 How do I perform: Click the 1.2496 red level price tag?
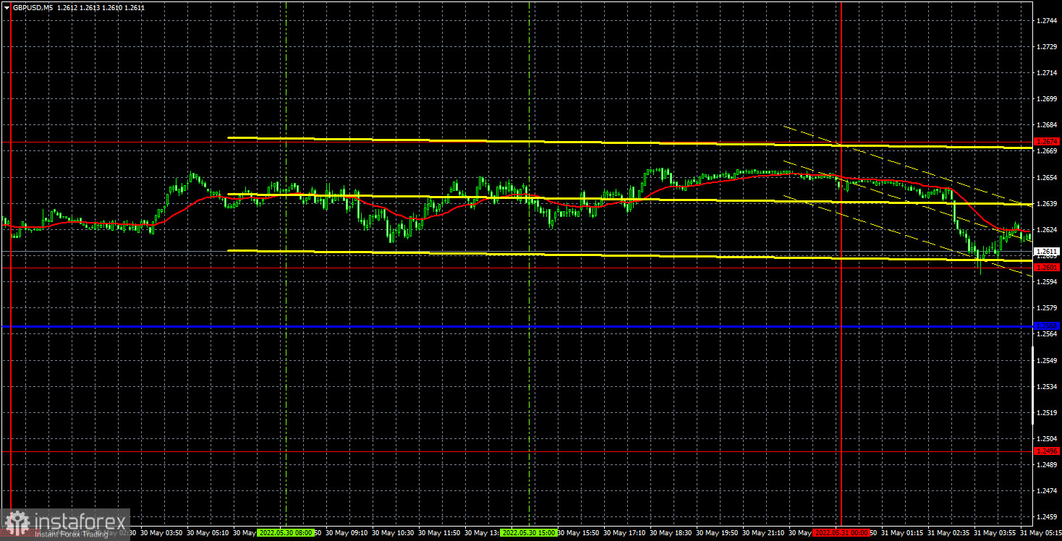point(1047,451)
